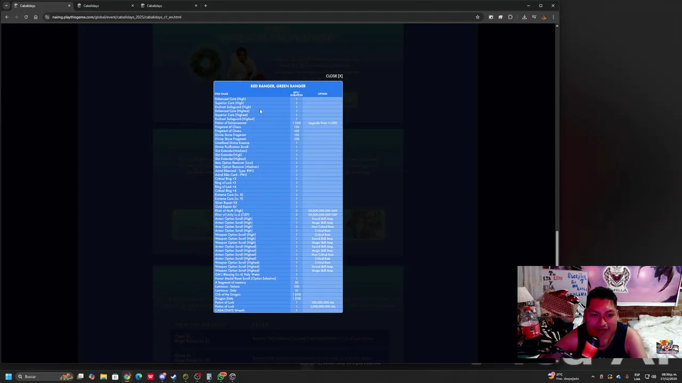Screen dimensions: 682x383
Task: Click the Buscar taskbar search box
Action: point(44,377)
